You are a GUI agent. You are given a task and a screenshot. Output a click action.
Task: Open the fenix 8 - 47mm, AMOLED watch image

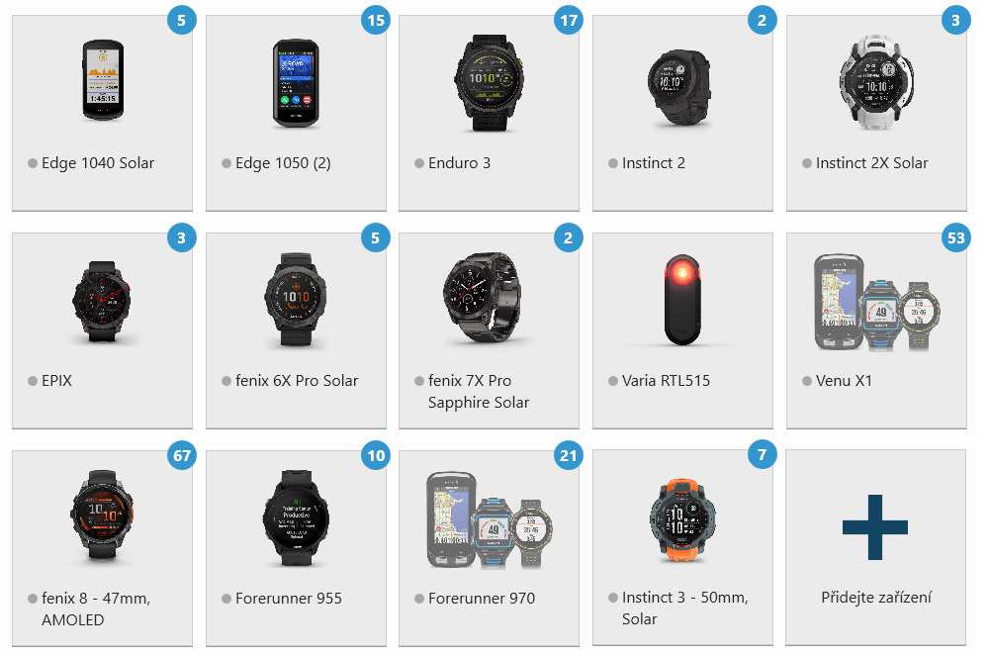(x=102, y=515)
